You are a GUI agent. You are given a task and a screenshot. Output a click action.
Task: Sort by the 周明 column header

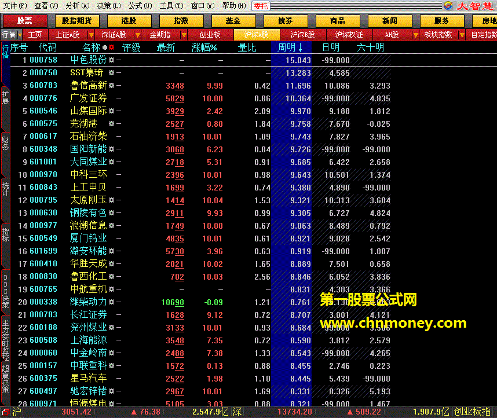click(x=291, y=47)
